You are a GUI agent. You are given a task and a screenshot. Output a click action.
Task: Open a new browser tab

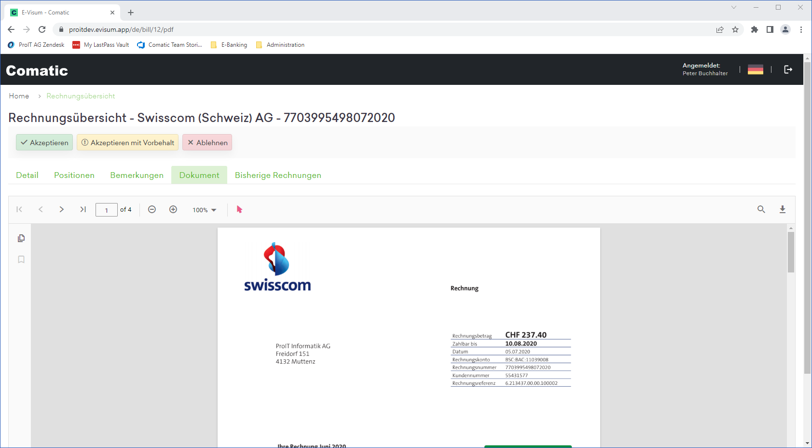click(x=131, y=13)
